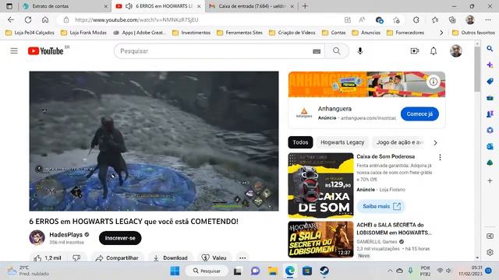
Task: Open the Create video camera icon
Action: [x=415, y=51]
